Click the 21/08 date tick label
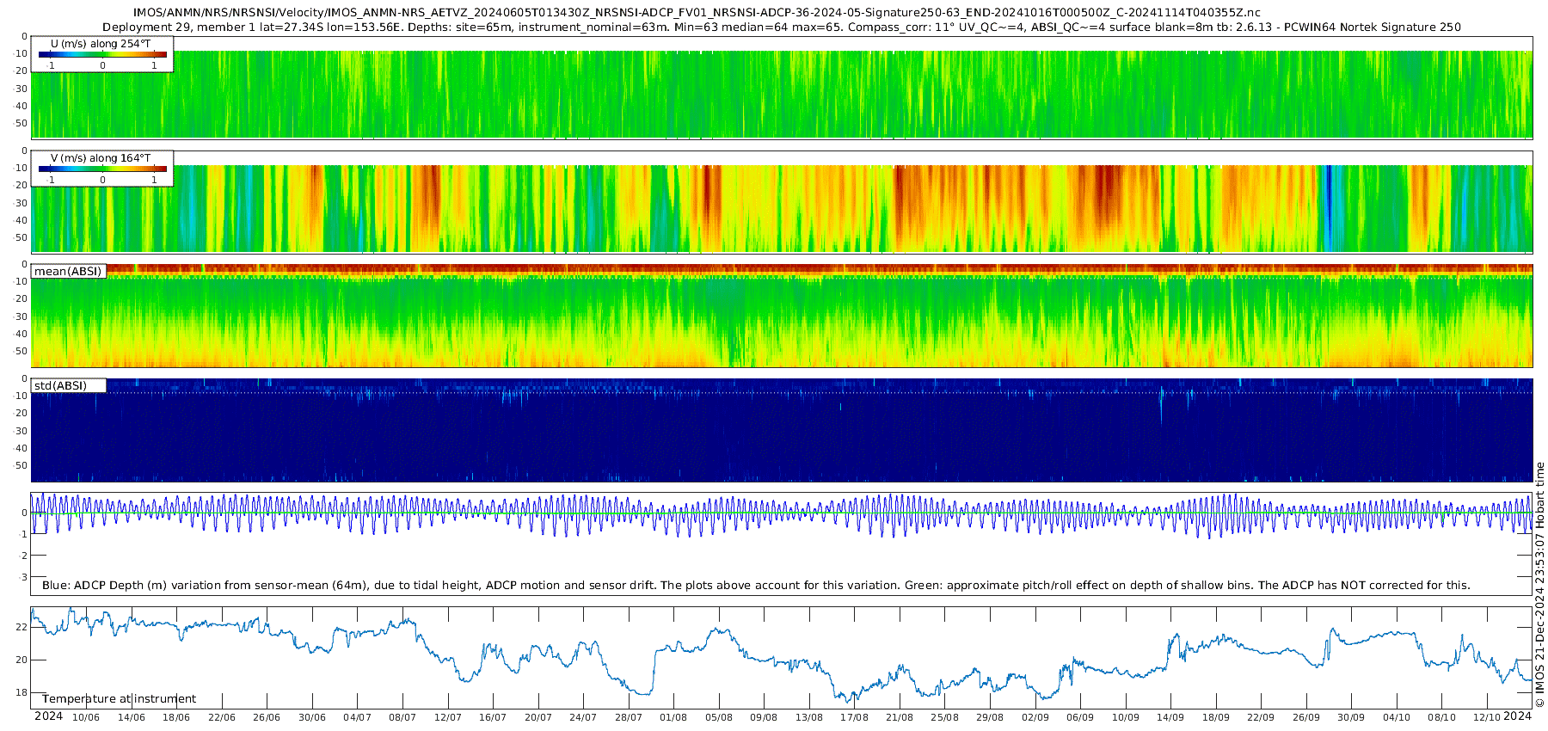This screenshot has height=731, width=1548. pos(900,717)
